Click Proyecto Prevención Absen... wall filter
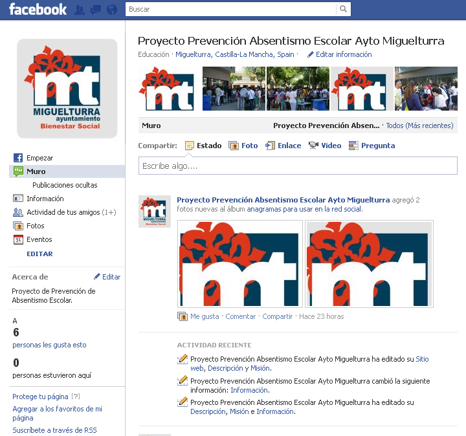Image resolution: width=466 pixels, height=436 pixels. (326, 125)
